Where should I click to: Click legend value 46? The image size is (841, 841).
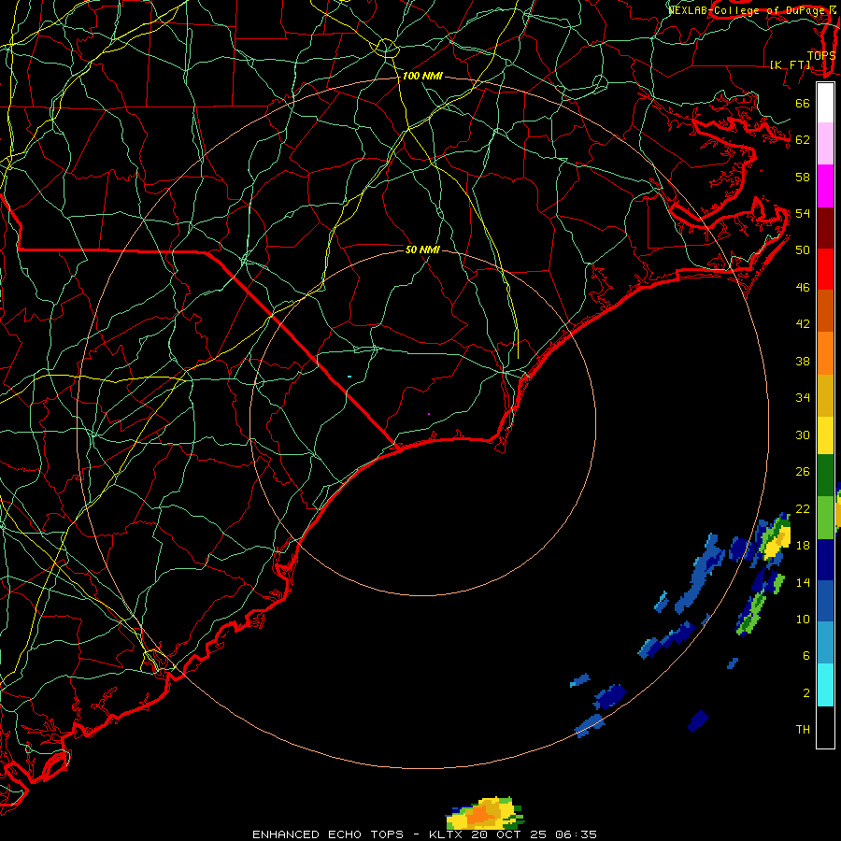[x=803, y=288]
